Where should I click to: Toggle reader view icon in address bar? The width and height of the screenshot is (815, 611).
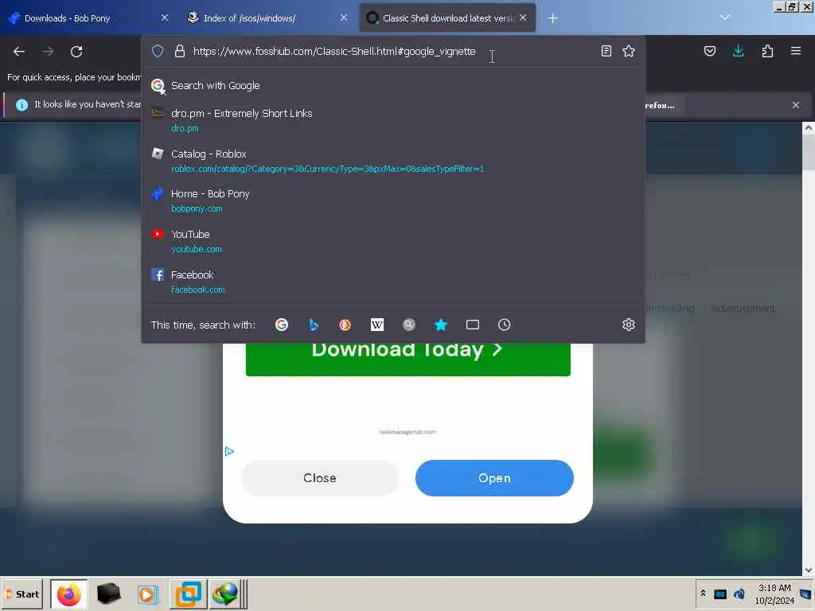pos(606,51)
